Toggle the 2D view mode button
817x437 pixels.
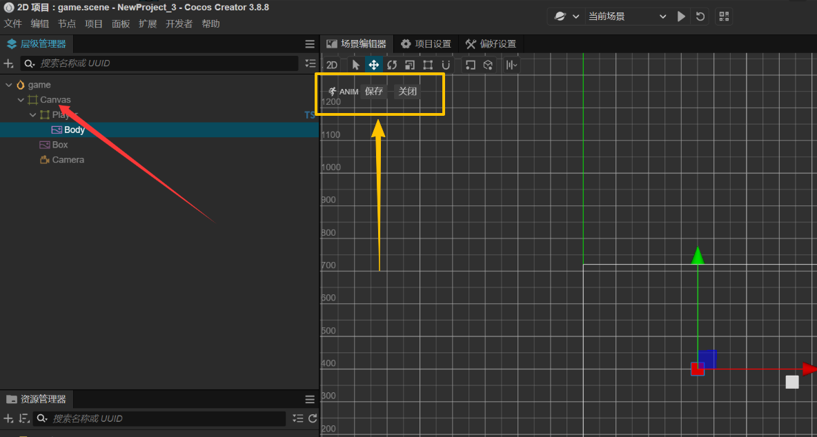pyautogui.click(x=331, y=65)
